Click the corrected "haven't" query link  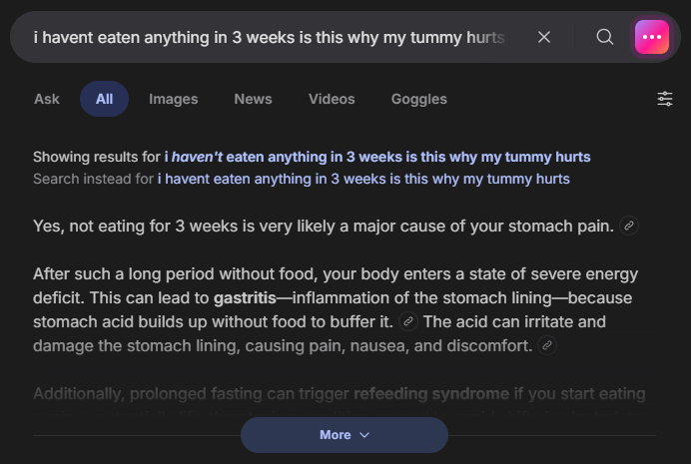coord(377,157)
